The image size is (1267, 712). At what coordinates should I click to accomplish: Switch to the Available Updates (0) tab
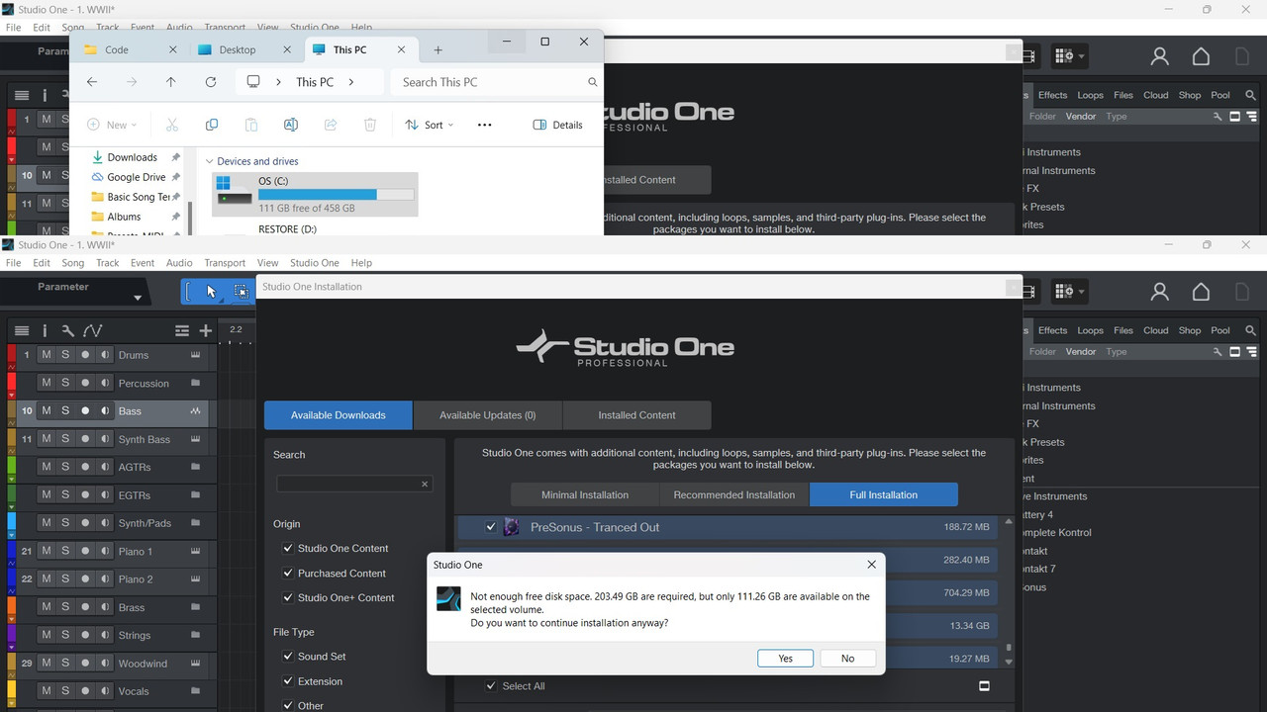[x=487, y=415]
